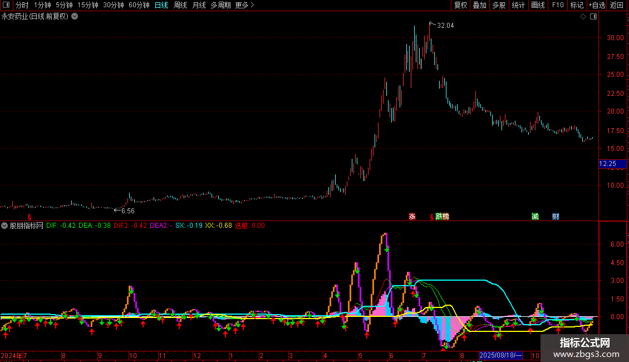The image size is (629, 362).
Task: Click the 2025/08/18 date marker on timeline
Action: pos(500,355)
